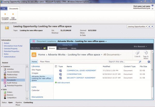Click the Edit Location ribbon icon
Image resolution: width=155 pixels, height=107 pixels.
coord(13,14)
